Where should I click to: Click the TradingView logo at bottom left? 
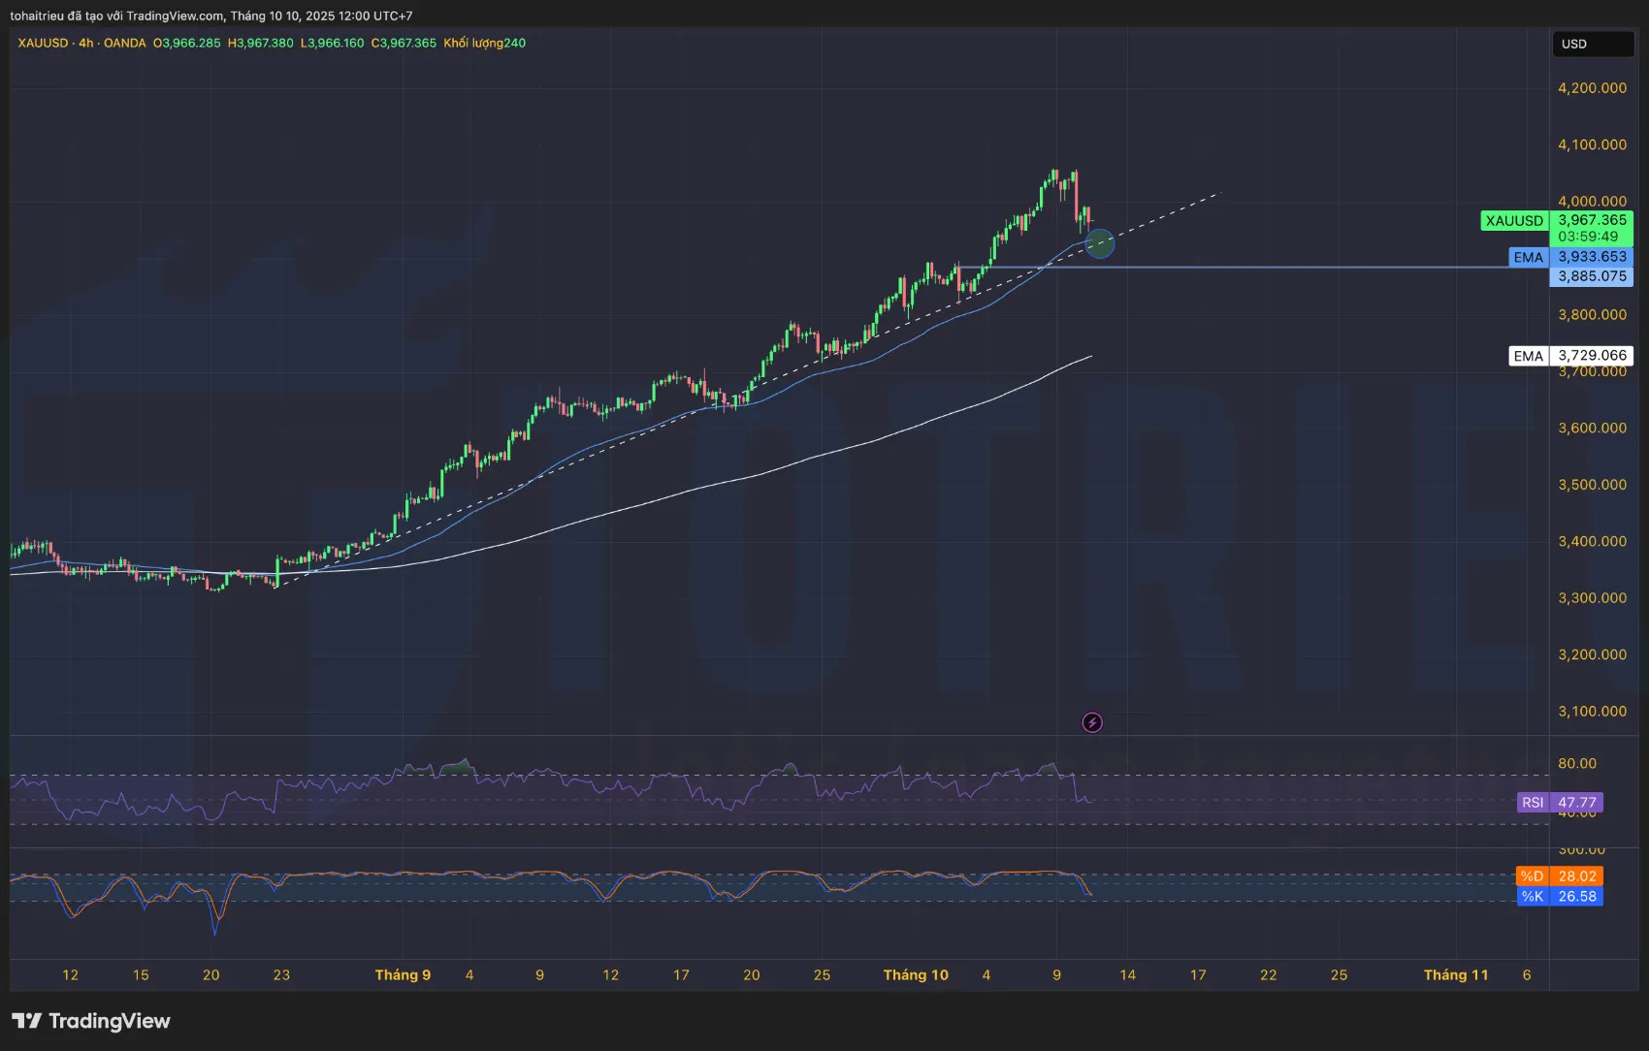point(90,1021)
